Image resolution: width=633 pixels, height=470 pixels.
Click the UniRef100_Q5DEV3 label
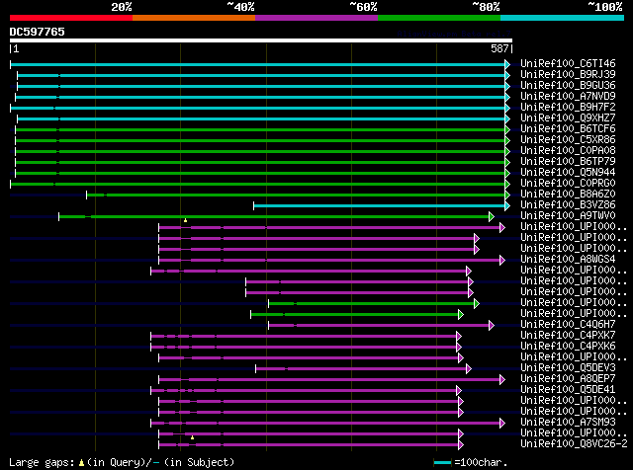coord(568,368)
